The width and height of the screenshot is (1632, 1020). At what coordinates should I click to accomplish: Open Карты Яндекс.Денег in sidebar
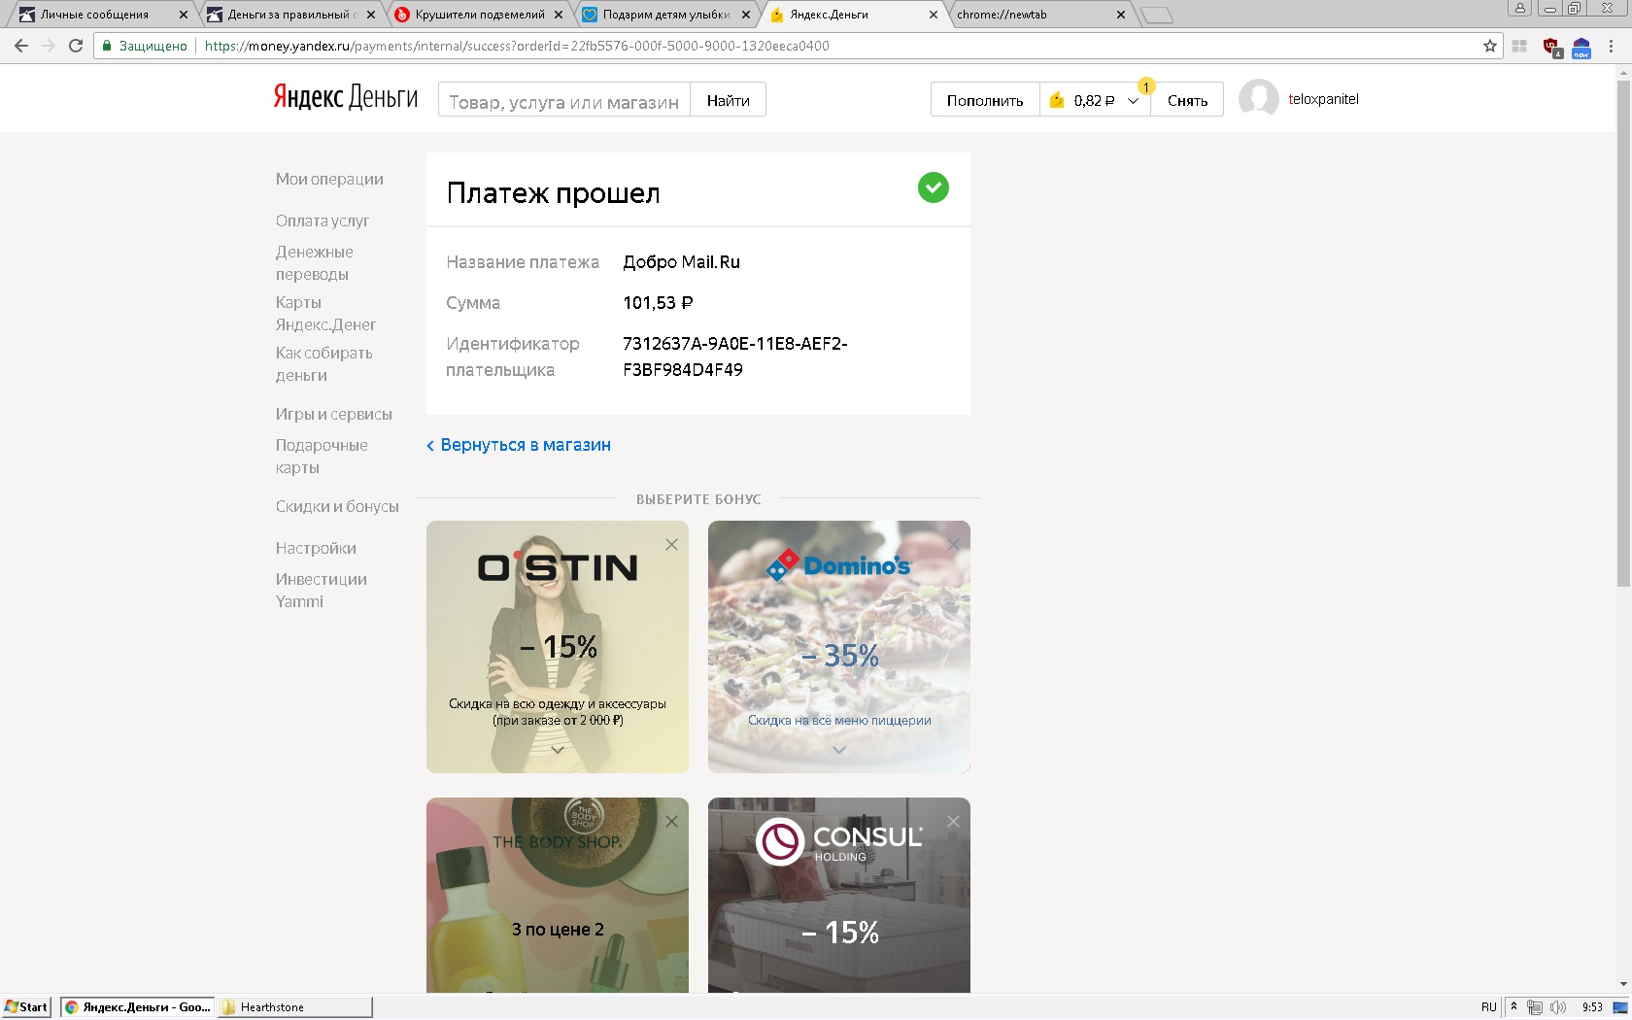tap(325, 313)
